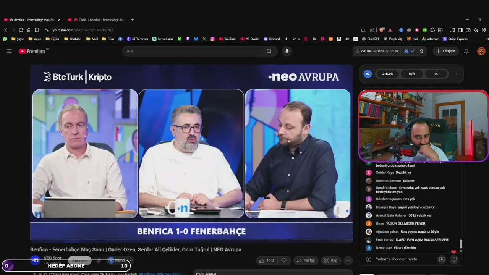Click the heart reaction in chat
Screen dimensions: 489x275
click(x=454, y=259)
